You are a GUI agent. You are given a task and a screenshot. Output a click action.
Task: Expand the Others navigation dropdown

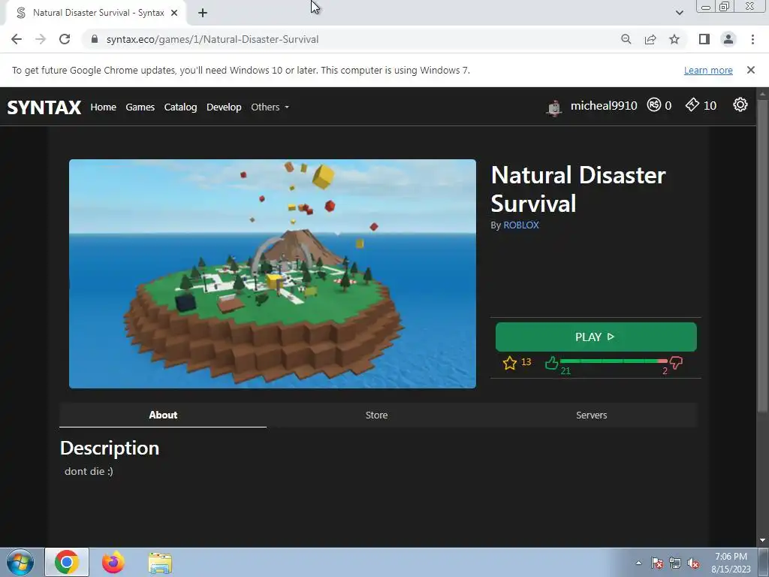[270, 107]
